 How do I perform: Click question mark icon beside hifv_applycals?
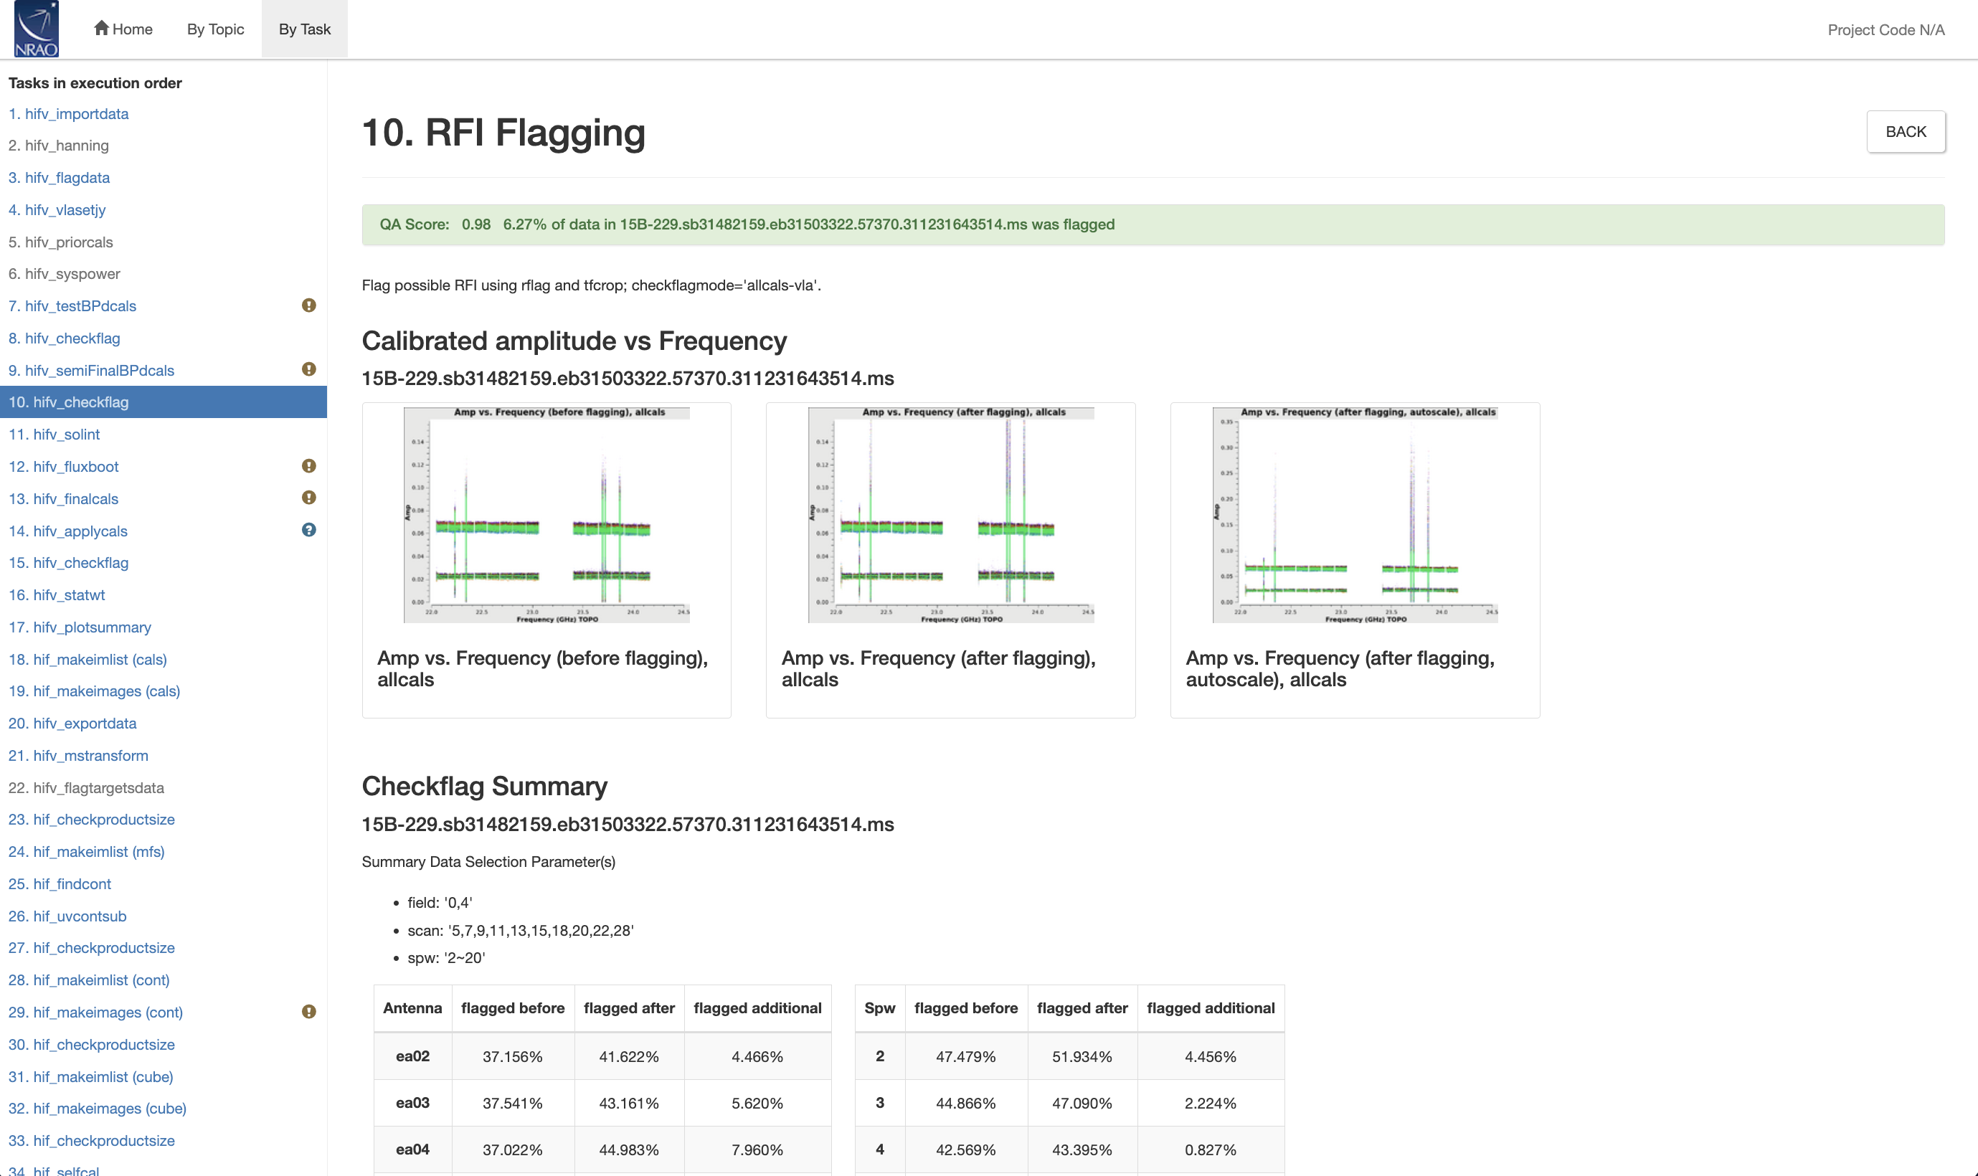[x=309, y=530]
